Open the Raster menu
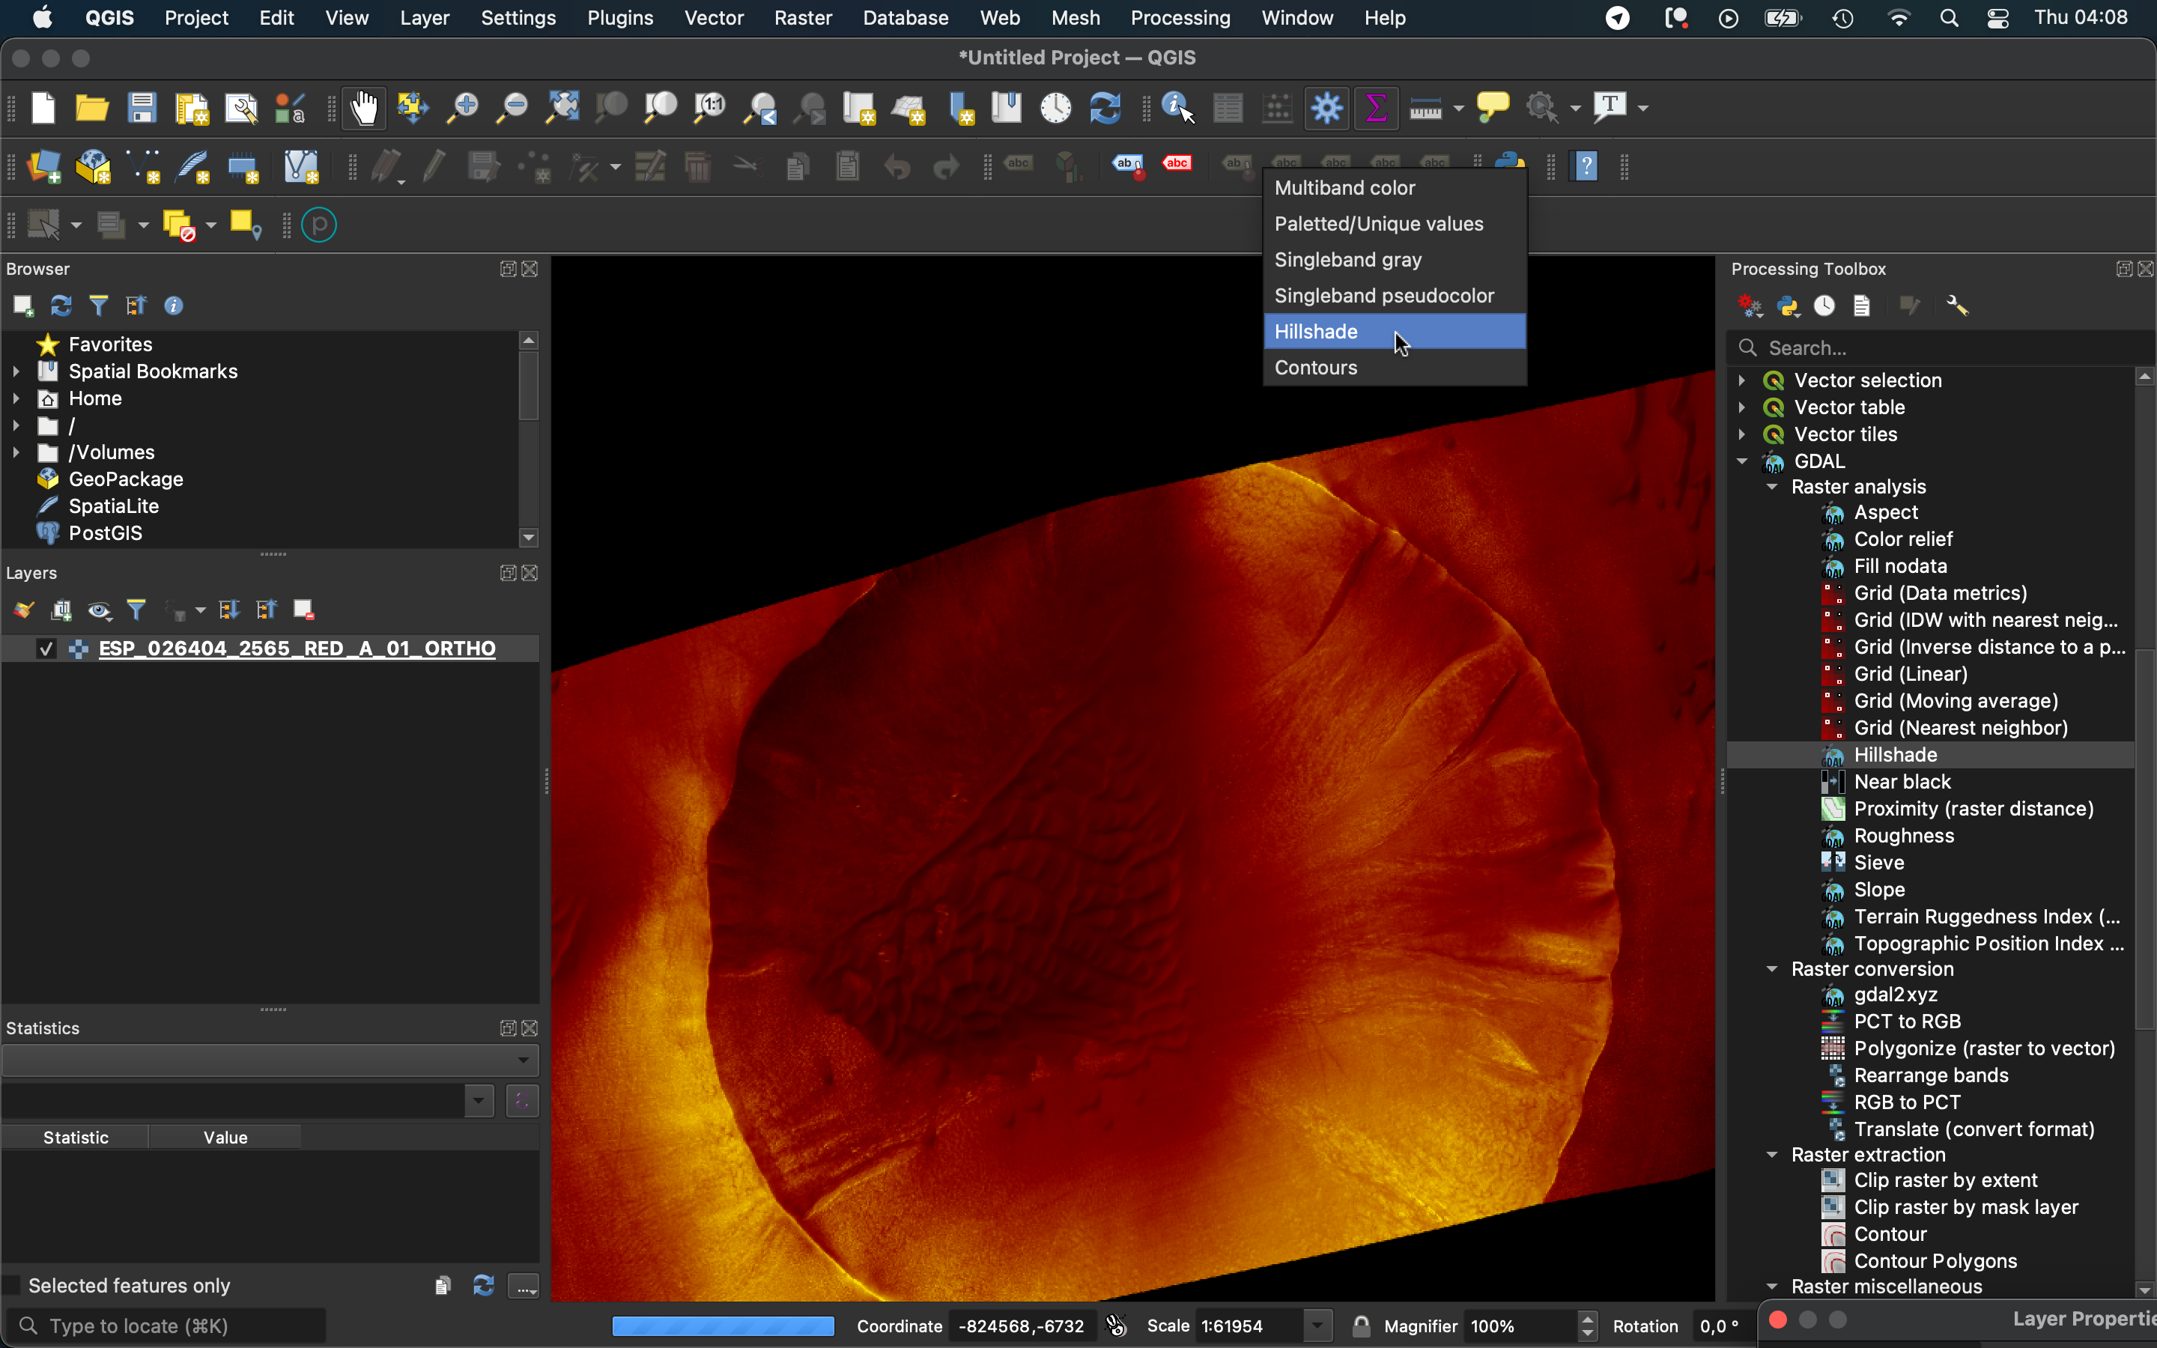The height and width of the screenshot is (1348, 2157). (802, 18)
